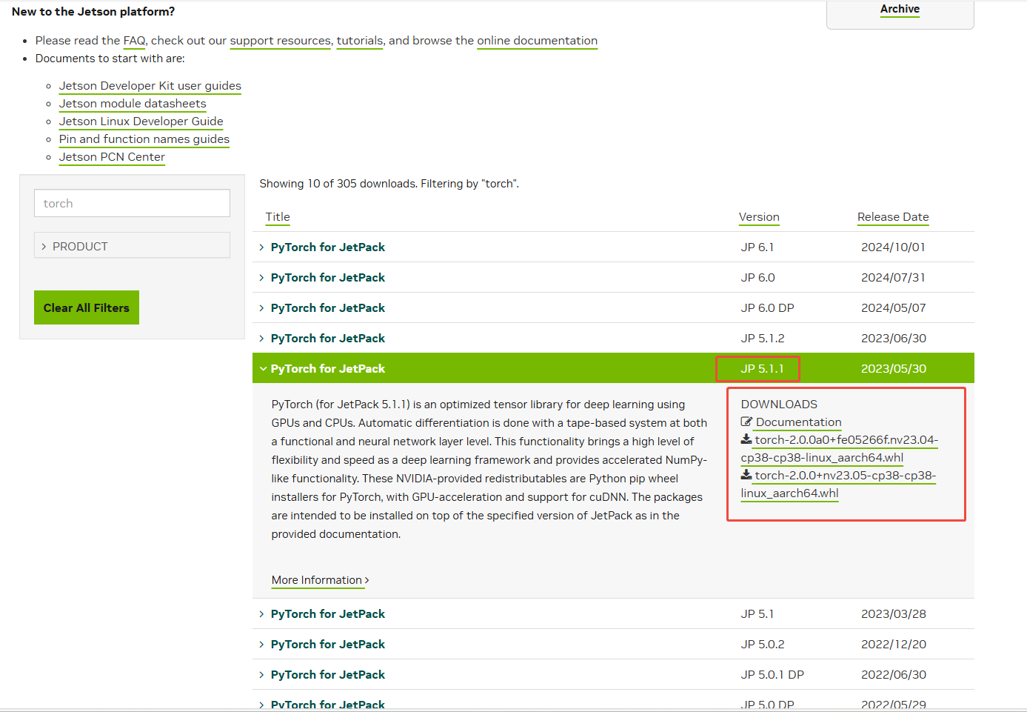Click the 2024/07/31 release date
This screenshot has width=1027, height=712.
pos(893,277)
